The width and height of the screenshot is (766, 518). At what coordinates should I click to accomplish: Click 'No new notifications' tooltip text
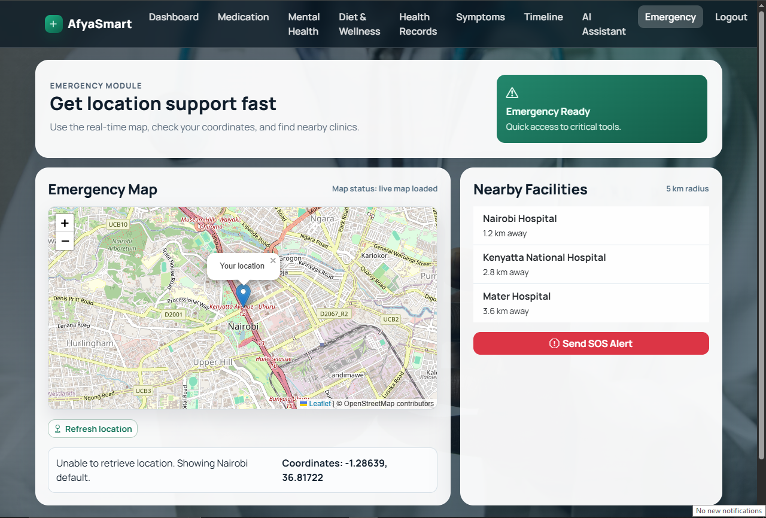(x=729, y=511)
